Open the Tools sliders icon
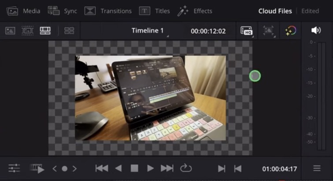The image size is (333, 181). [x=14, y=169]
